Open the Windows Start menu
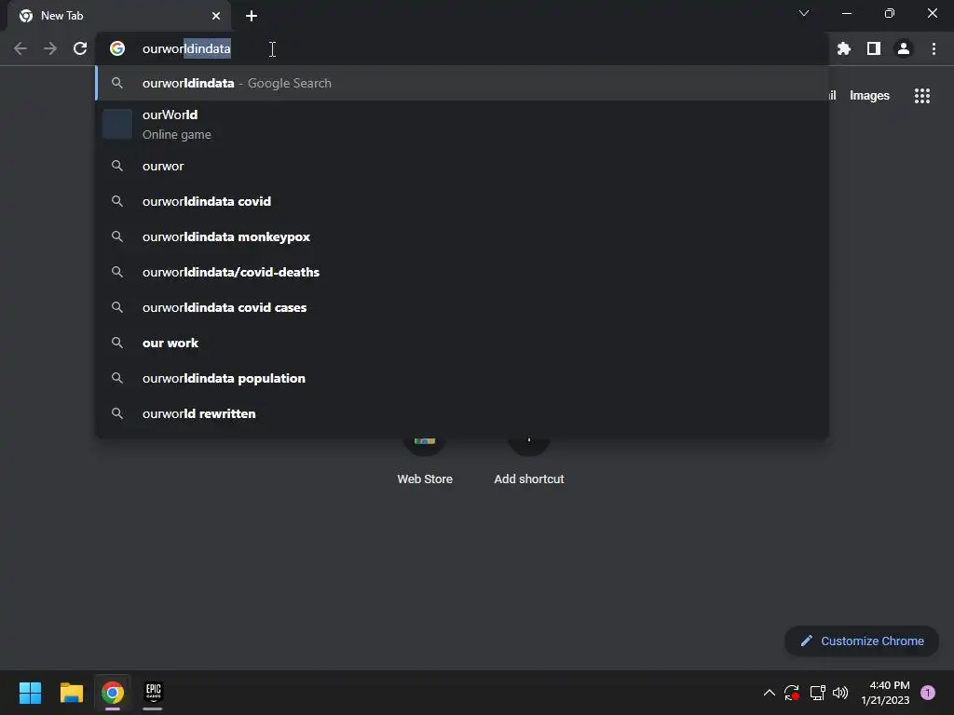Screen dimensions: 954x715 pos(30,693)
